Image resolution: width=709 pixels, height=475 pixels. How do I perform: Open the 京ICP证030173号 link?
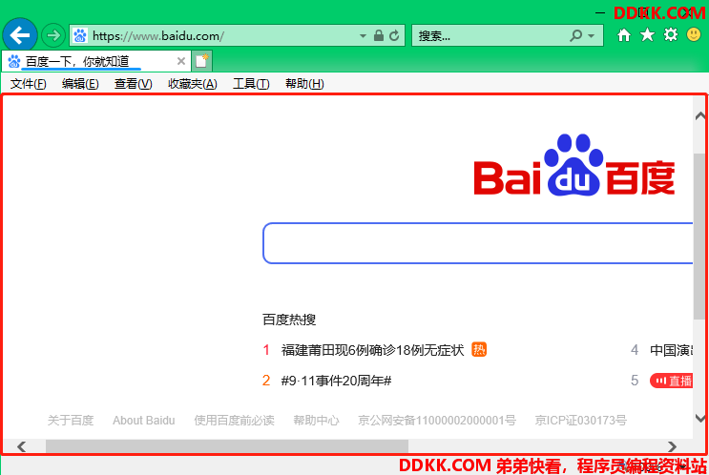(580, 421)
